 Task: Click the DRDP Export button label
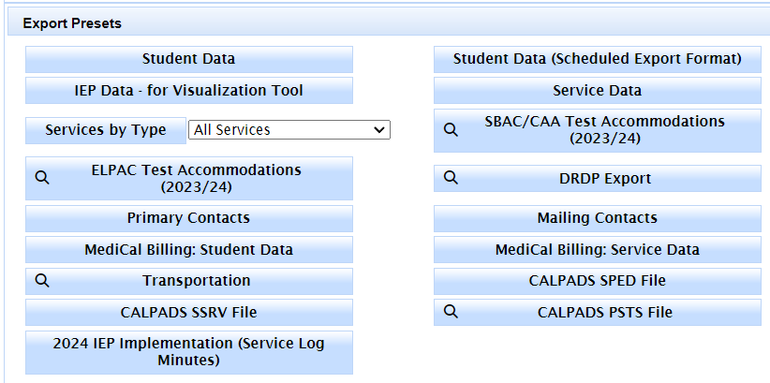[605, 179]
